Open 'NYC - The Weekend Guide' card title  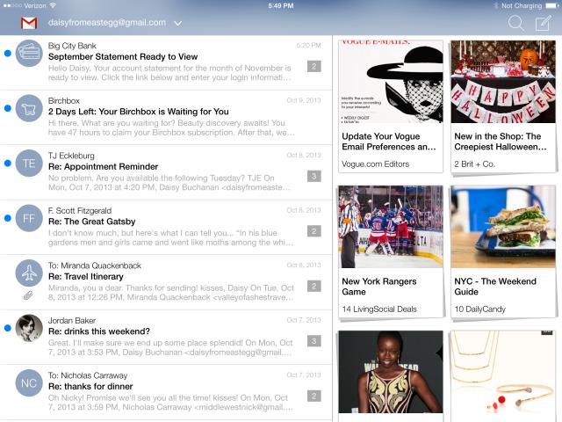(x=495, y=287)
